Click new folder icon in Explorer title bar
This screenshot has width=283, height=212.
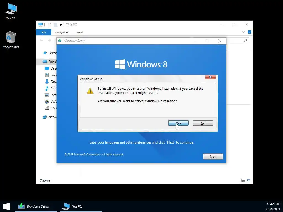(x=56, y=25)
